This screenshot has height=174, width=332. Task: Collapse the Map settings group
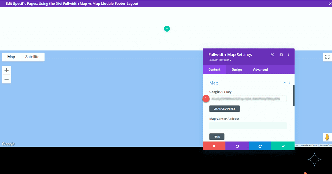click(x=285, y=83)
